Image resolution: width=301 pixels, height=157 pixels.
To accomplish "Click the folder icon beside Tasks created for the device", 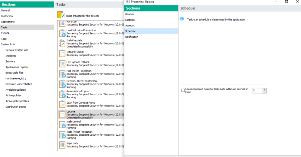I will tap(61, 15).
